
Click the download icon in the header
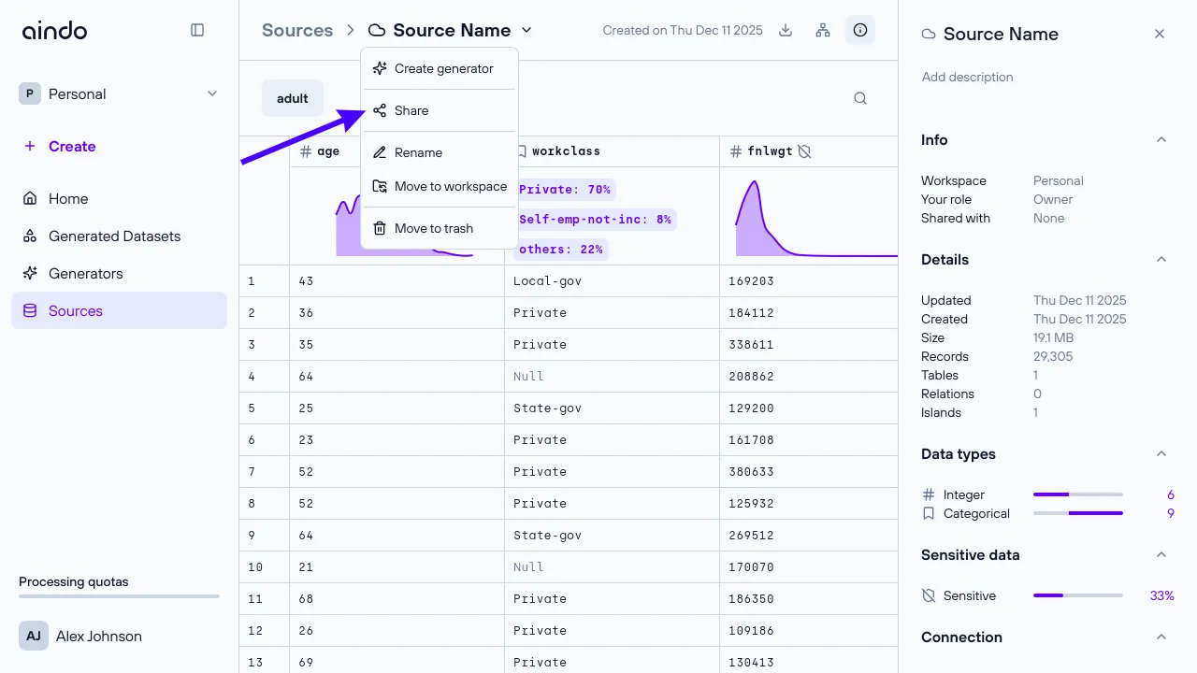point(786,30)
